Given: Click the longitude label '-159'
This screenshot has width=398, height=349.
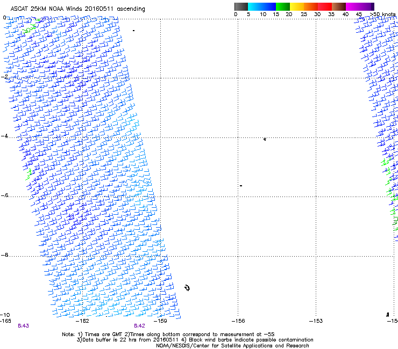Looking at the screenshot, I should pos(160,321).
